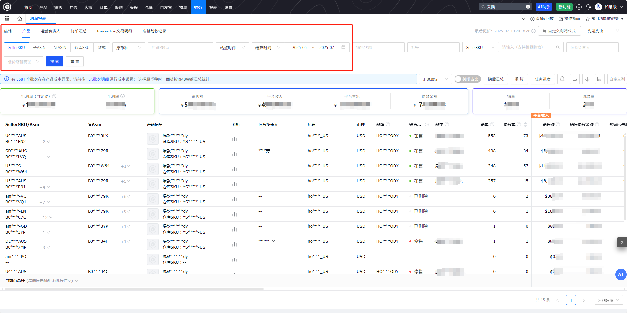Change the 20条/页 page size selector
Image resolution: width=627 pixels, height=313 pixels.
(x=608, y=300)
